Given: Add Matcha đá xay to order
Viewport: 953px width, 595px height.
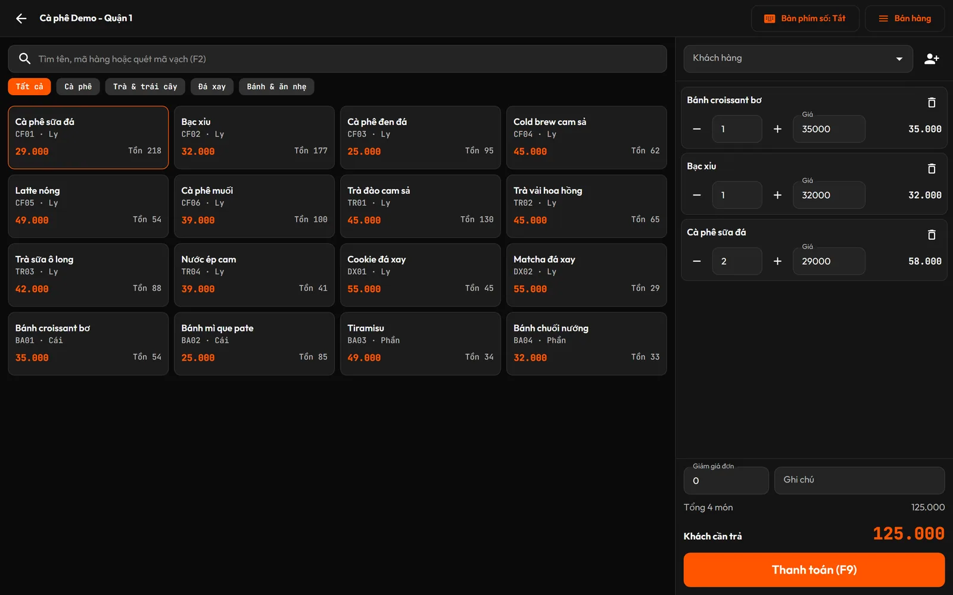Looking at the screenshot, I should 587,275.
